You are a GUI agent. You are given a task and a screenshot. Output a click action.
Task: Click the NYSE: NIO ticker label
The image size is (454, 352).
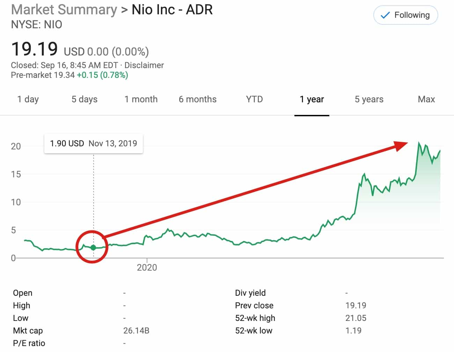(36, 24)
